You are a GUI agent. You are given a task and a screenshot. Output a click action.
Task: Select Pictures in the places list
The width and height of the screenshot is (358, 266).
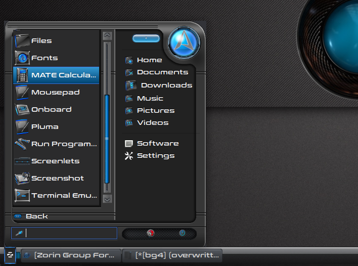155,111
